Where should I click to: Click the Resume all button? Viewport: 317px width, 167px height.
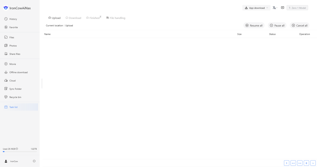[254, 25]
